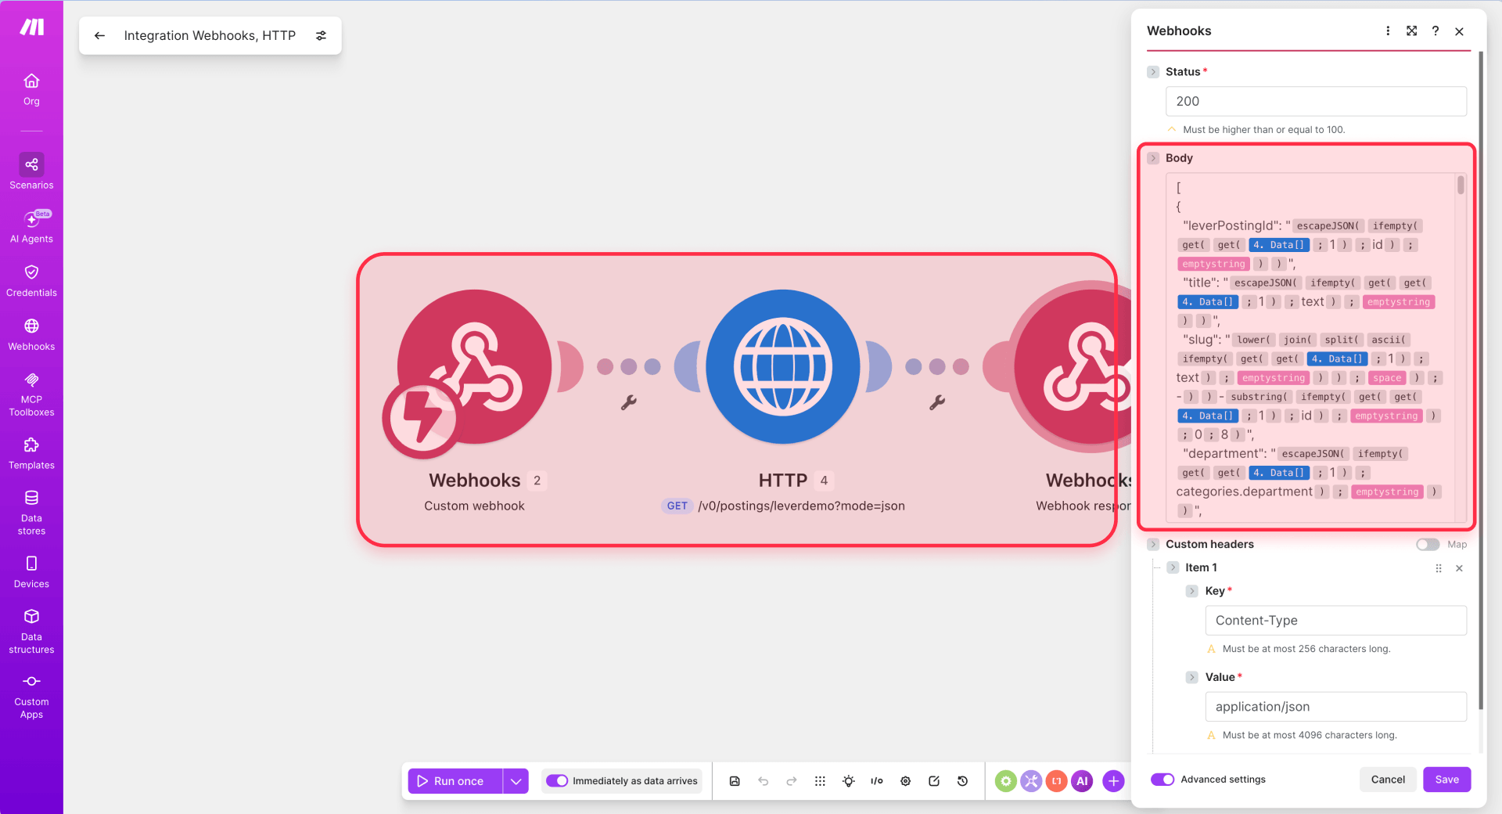Open Devices in the sidebar

coord(31,572)
